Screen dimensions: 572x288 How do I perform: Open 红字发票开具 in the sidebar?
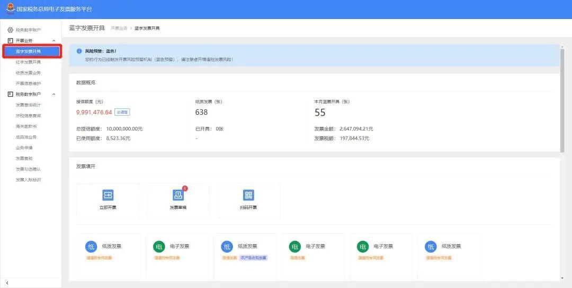pos(29,62)
